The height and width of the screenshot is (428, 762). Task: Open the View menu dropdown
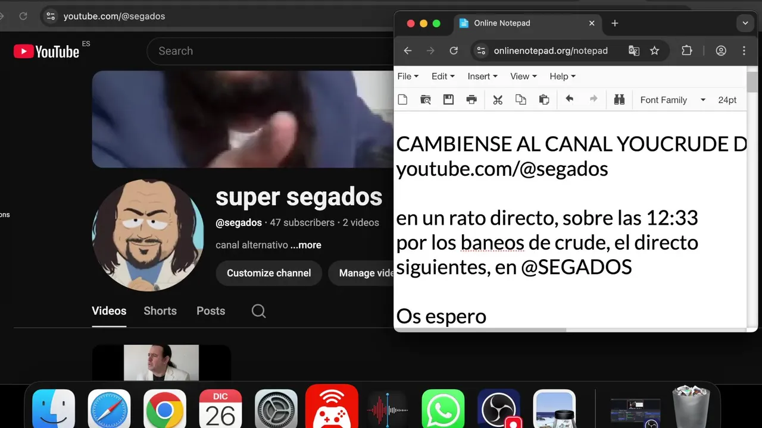[x=523, y=76]
